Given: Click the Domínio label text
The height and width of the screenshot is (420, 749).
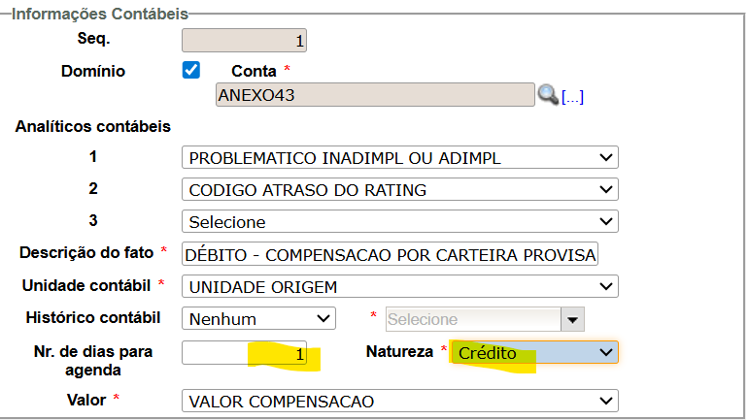Looking at the screenshot, I should coord(93,71).
